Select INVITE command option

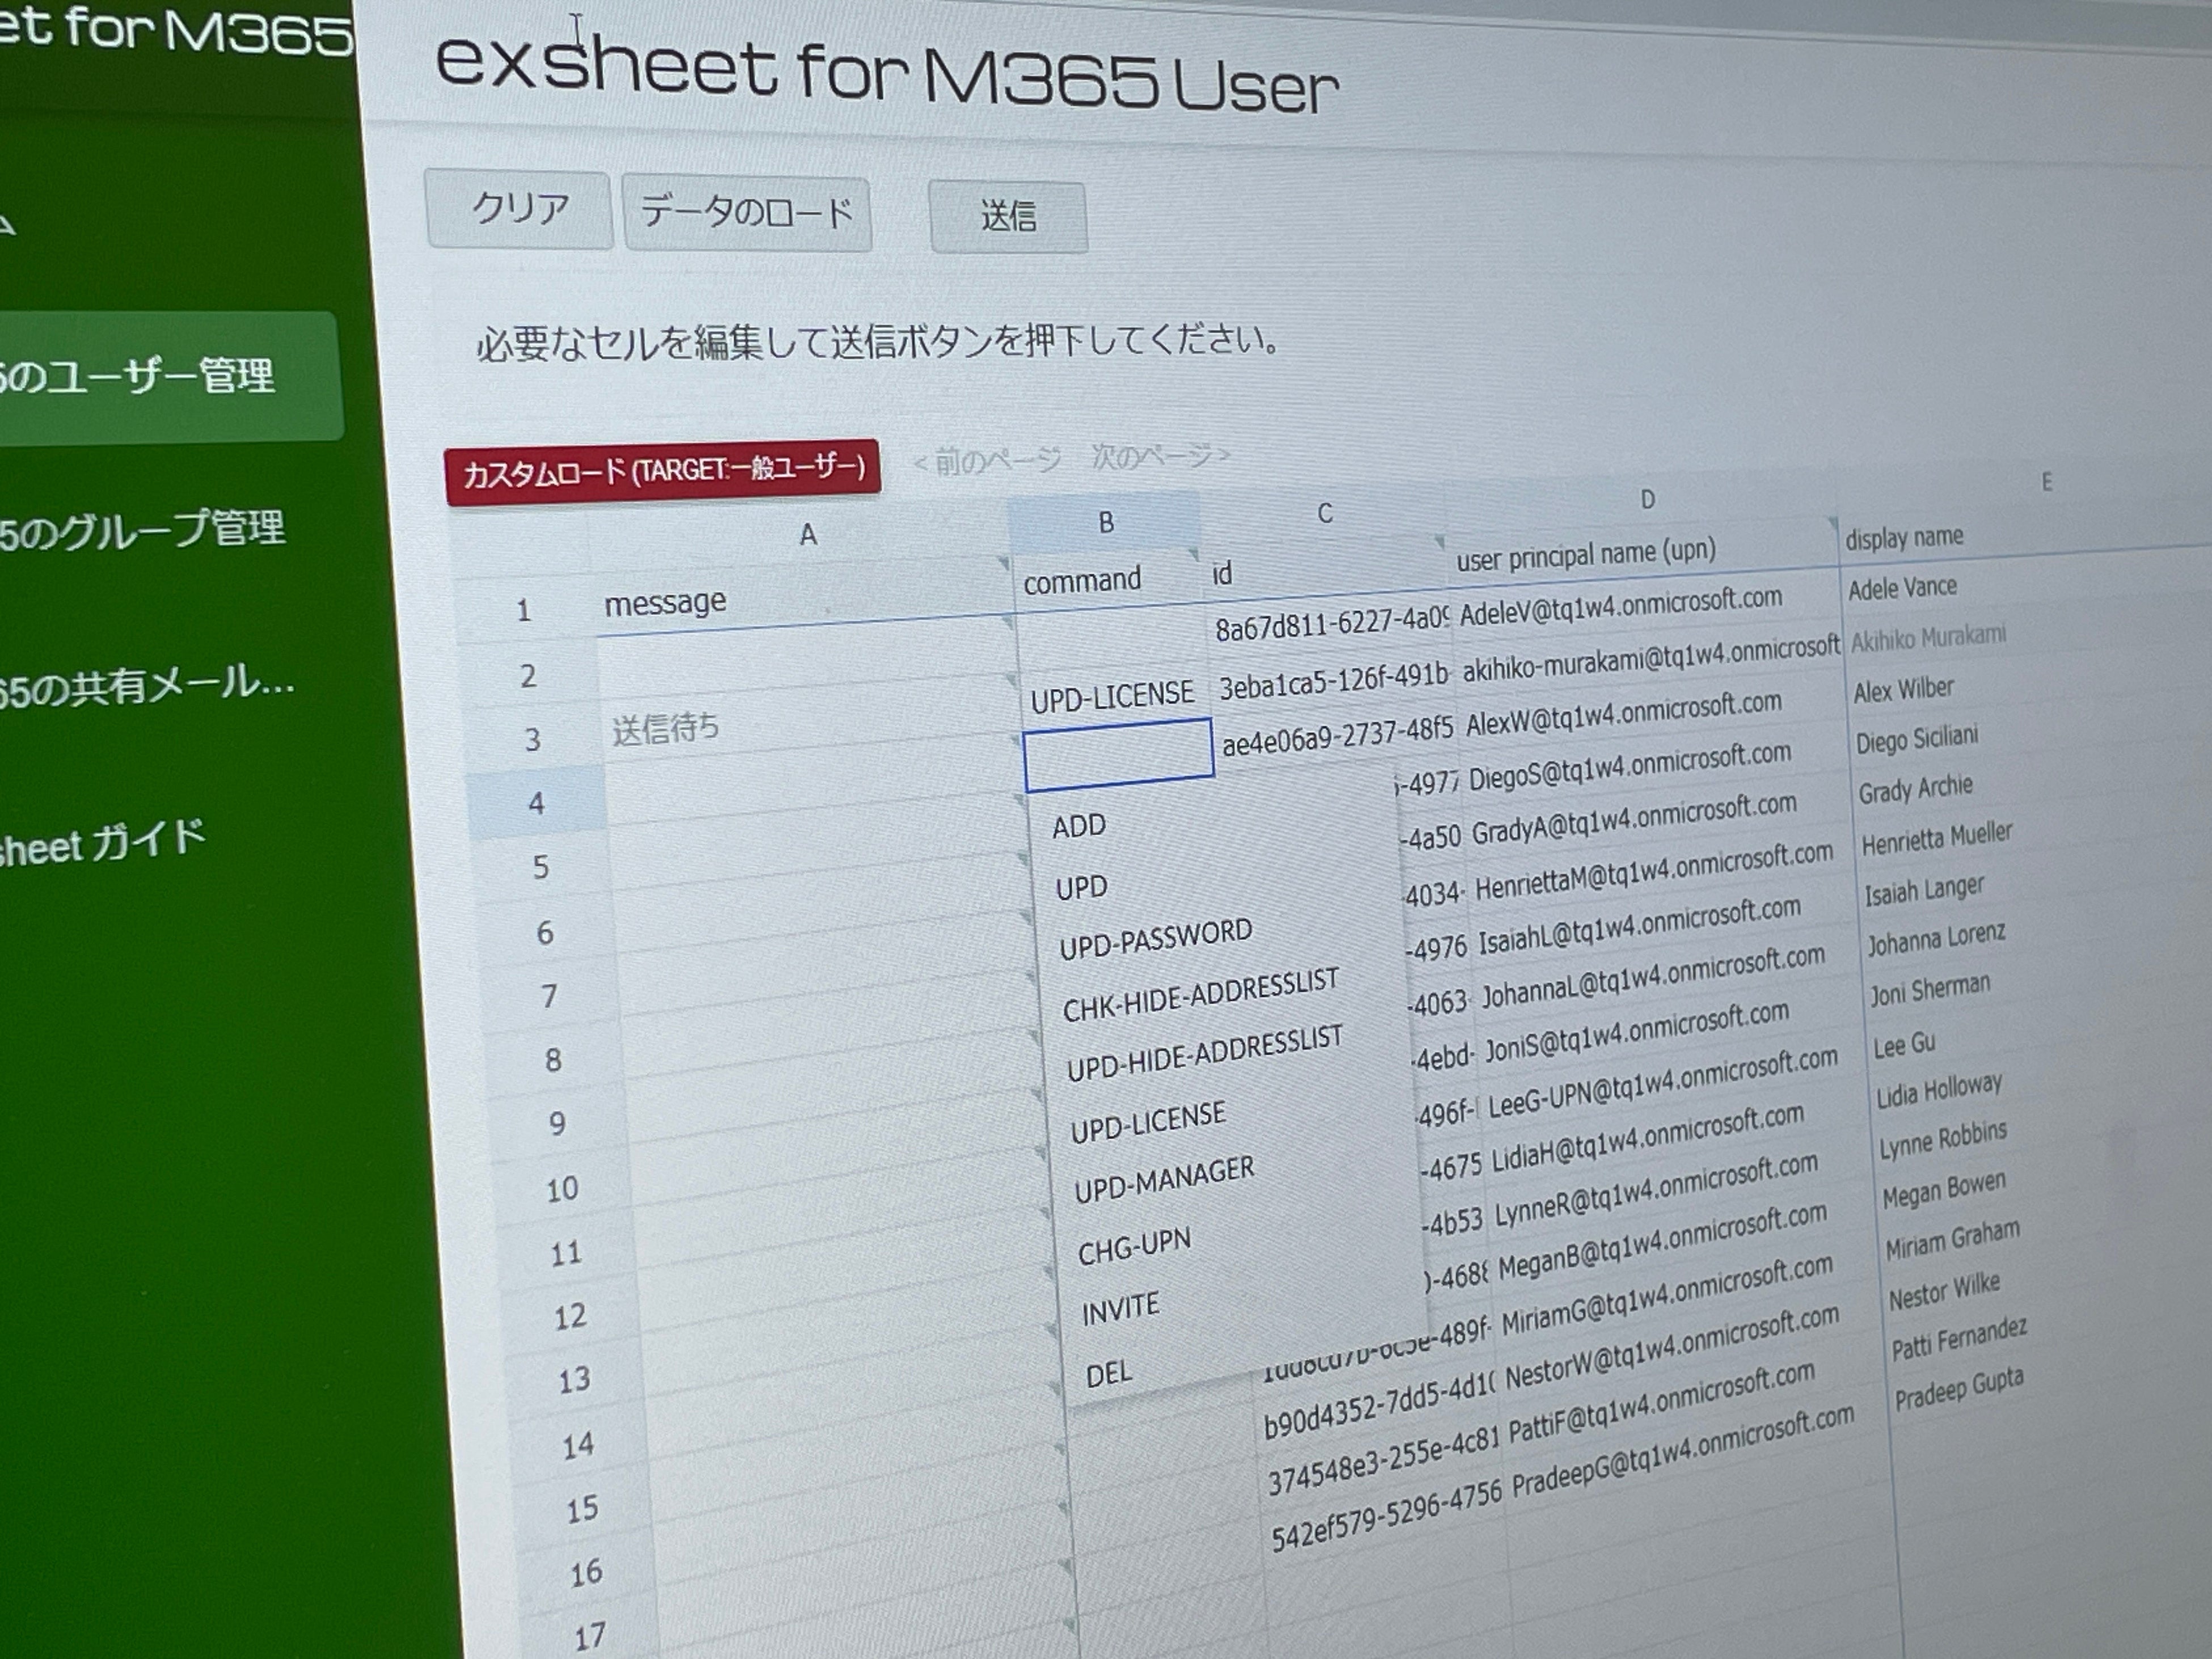click(x=1120, y=1309)
